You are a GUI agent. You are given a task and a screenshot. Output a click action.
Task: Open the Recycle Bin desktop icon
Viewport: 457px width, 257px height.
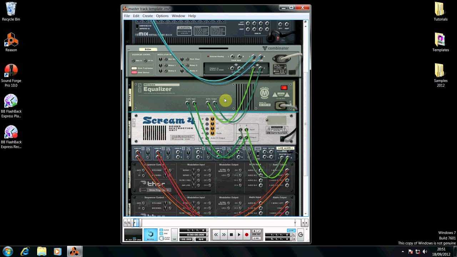[11, 12]
